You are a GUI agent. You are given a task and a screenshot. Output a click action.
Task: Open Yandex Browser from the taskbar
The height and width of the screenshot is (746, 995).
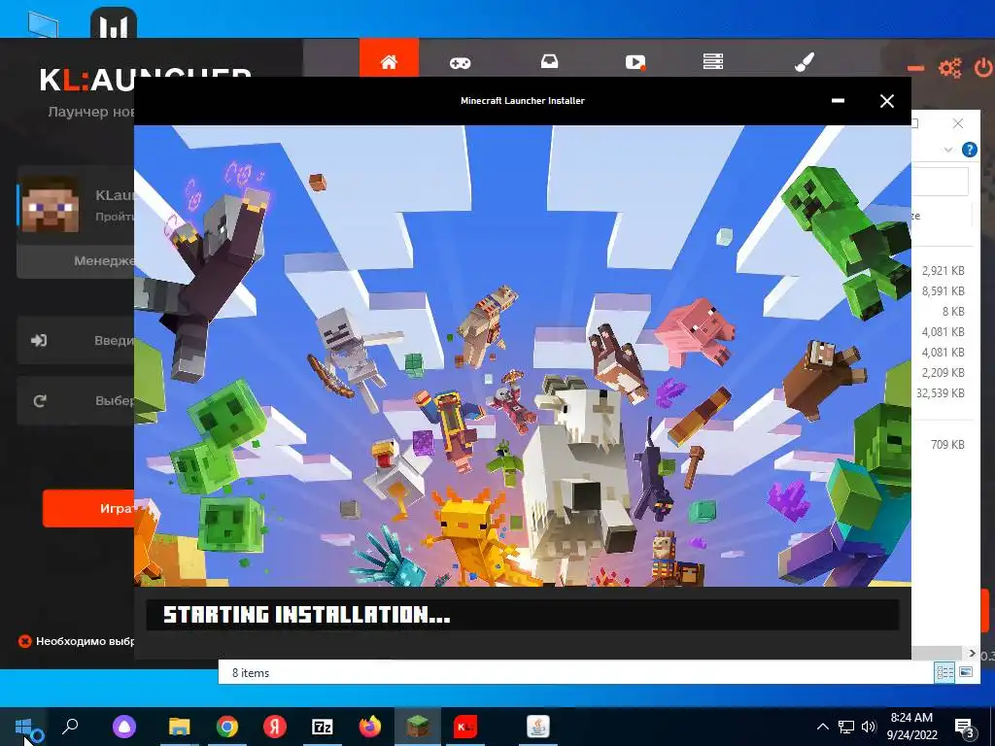click(x=275, y=727)
